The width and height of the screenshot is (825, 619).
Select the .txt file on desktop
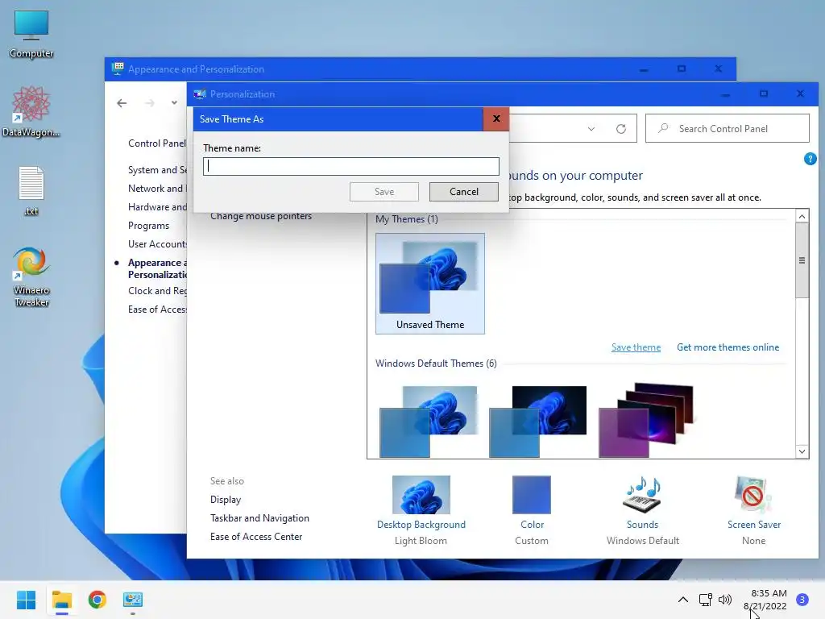tap(31, 190)
